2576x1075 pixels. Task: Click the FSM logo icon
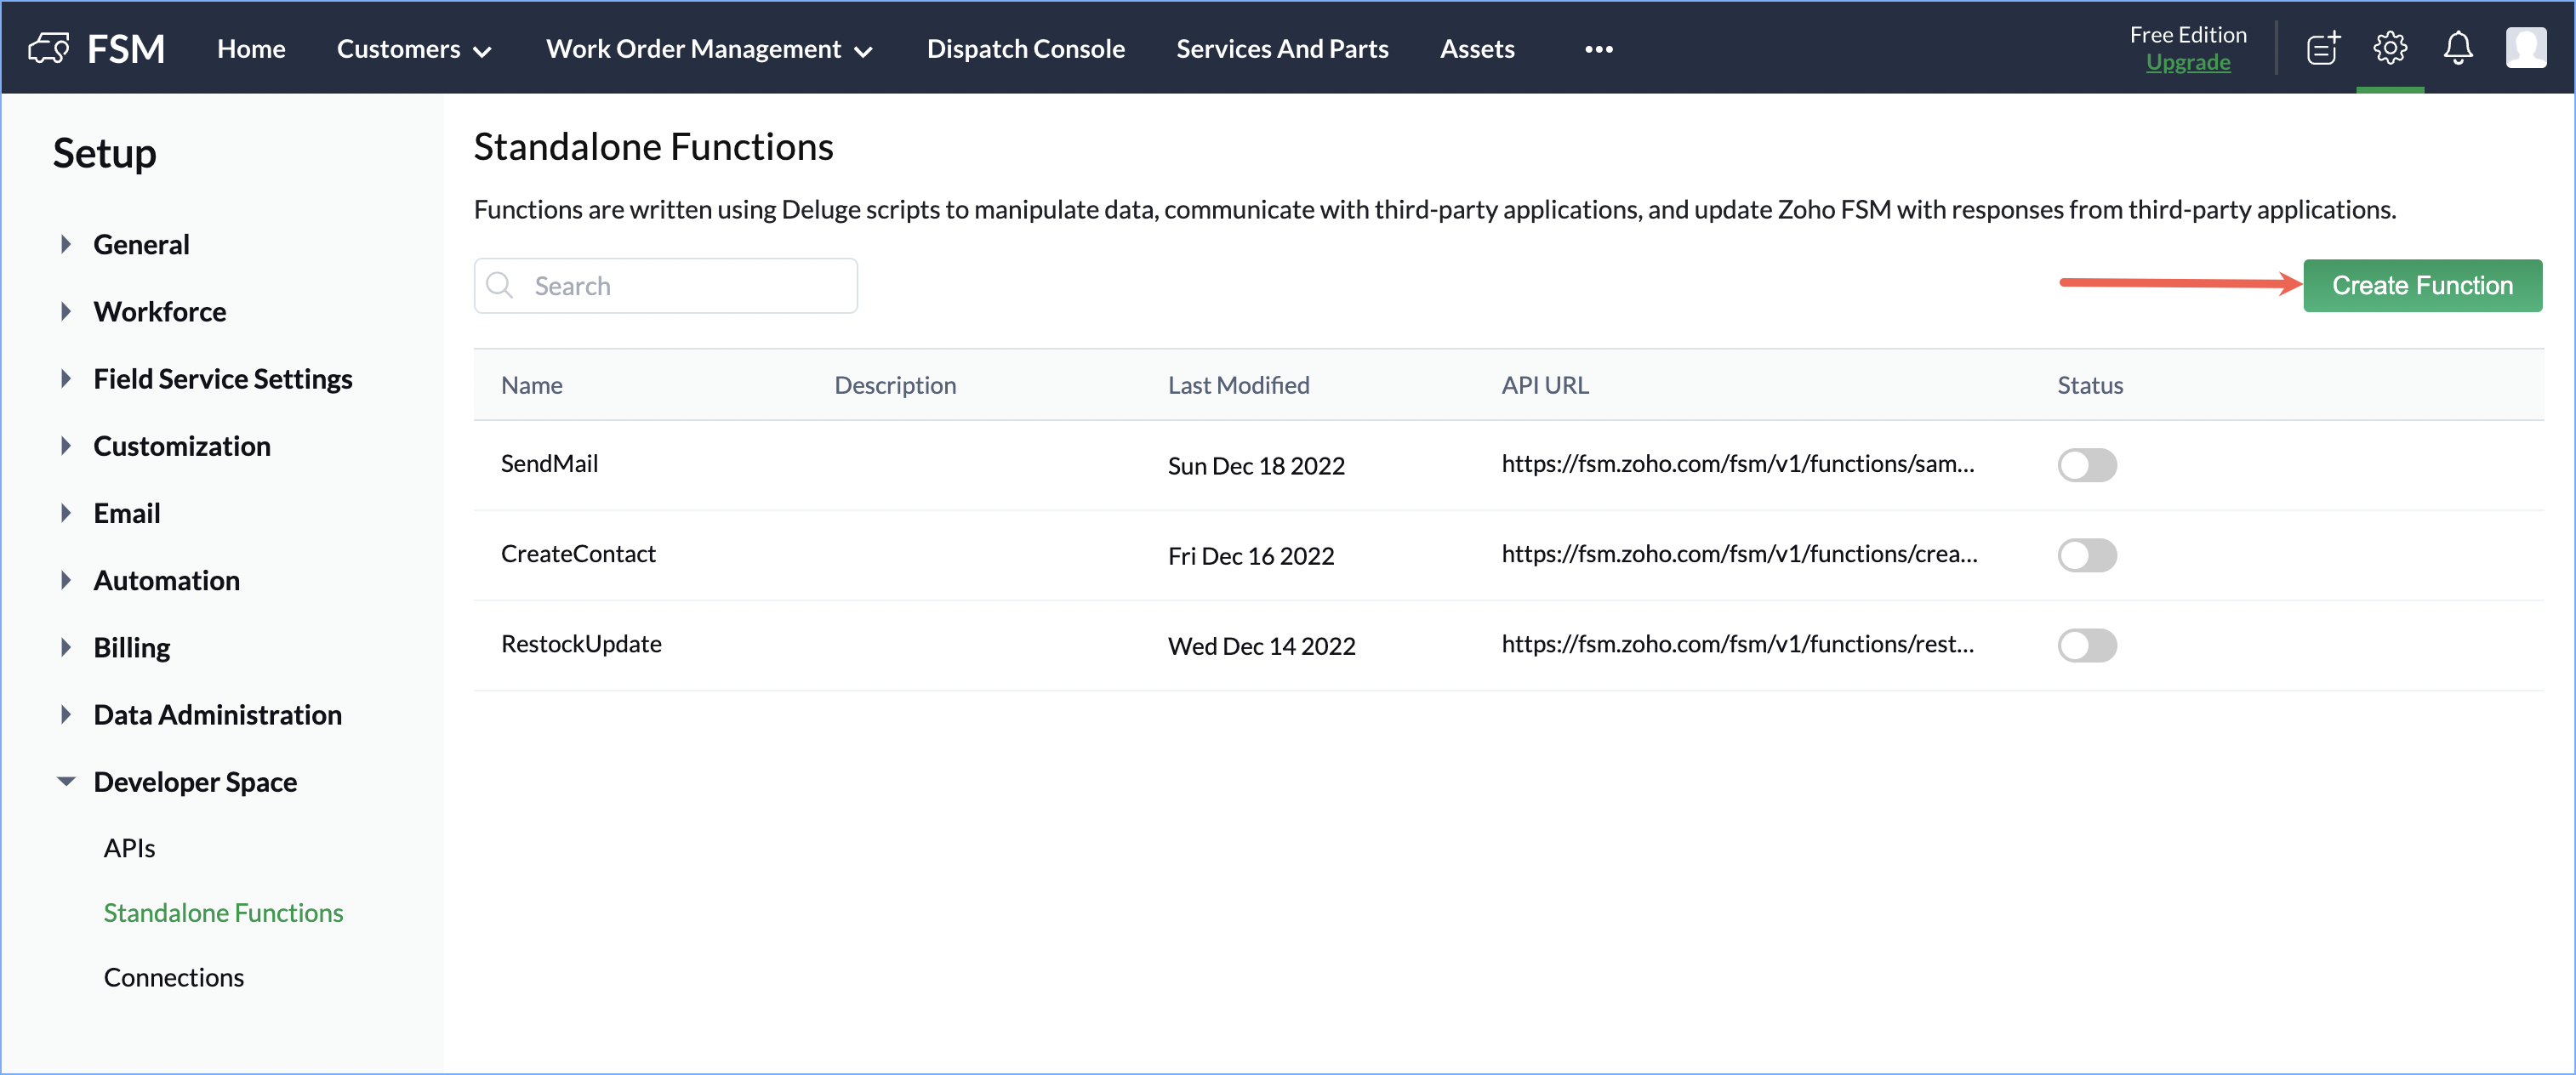49,48
